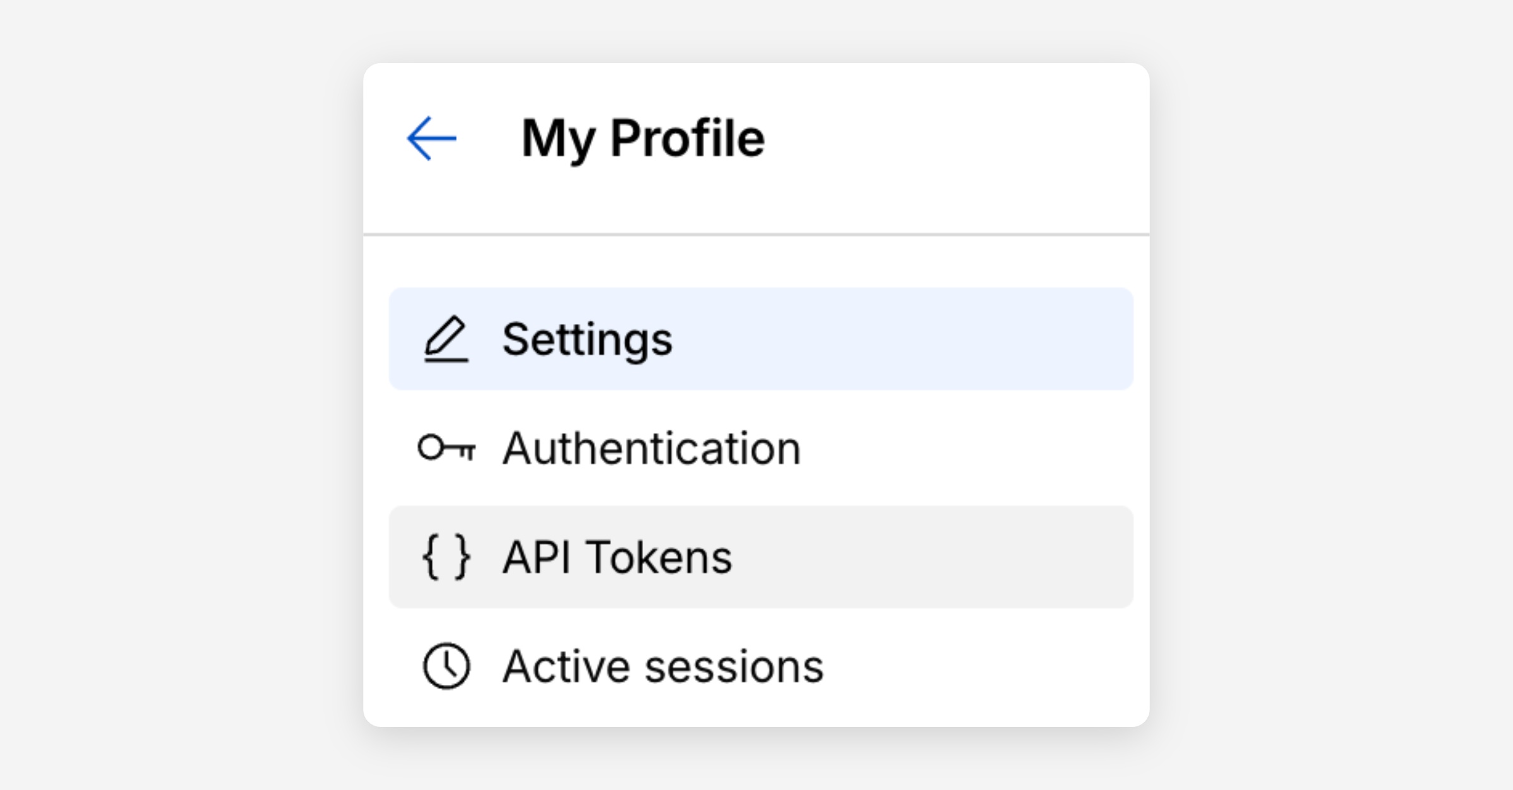Click the Active sessions text label
This screenshot has width=1513, height=790.
(x=663, y=667)
